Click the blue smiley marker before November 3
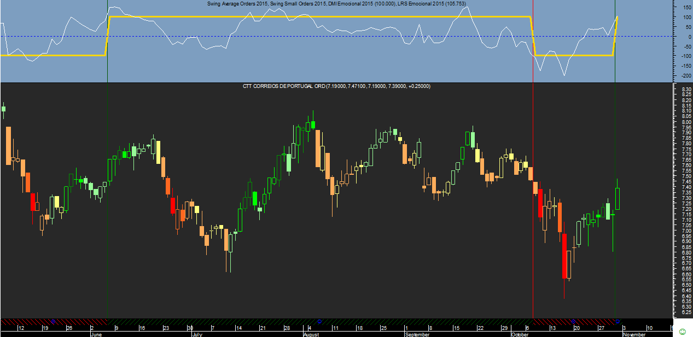The image size is (693, 337). 618,321
